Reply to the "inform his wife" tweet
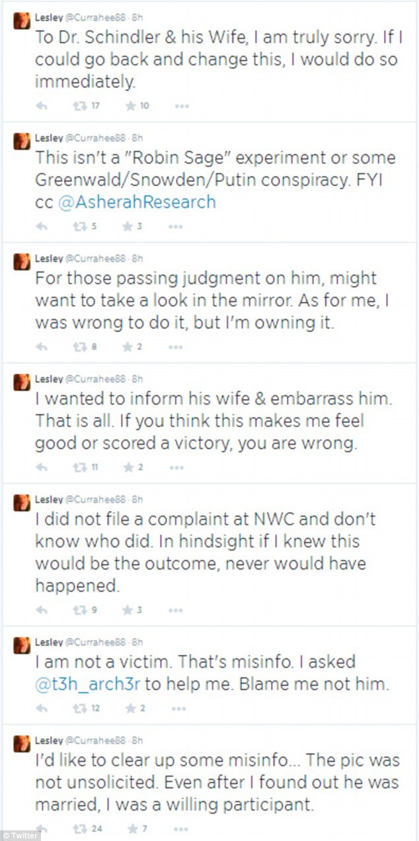This screenshot has height=841, width=419. (x=41, y=467)
